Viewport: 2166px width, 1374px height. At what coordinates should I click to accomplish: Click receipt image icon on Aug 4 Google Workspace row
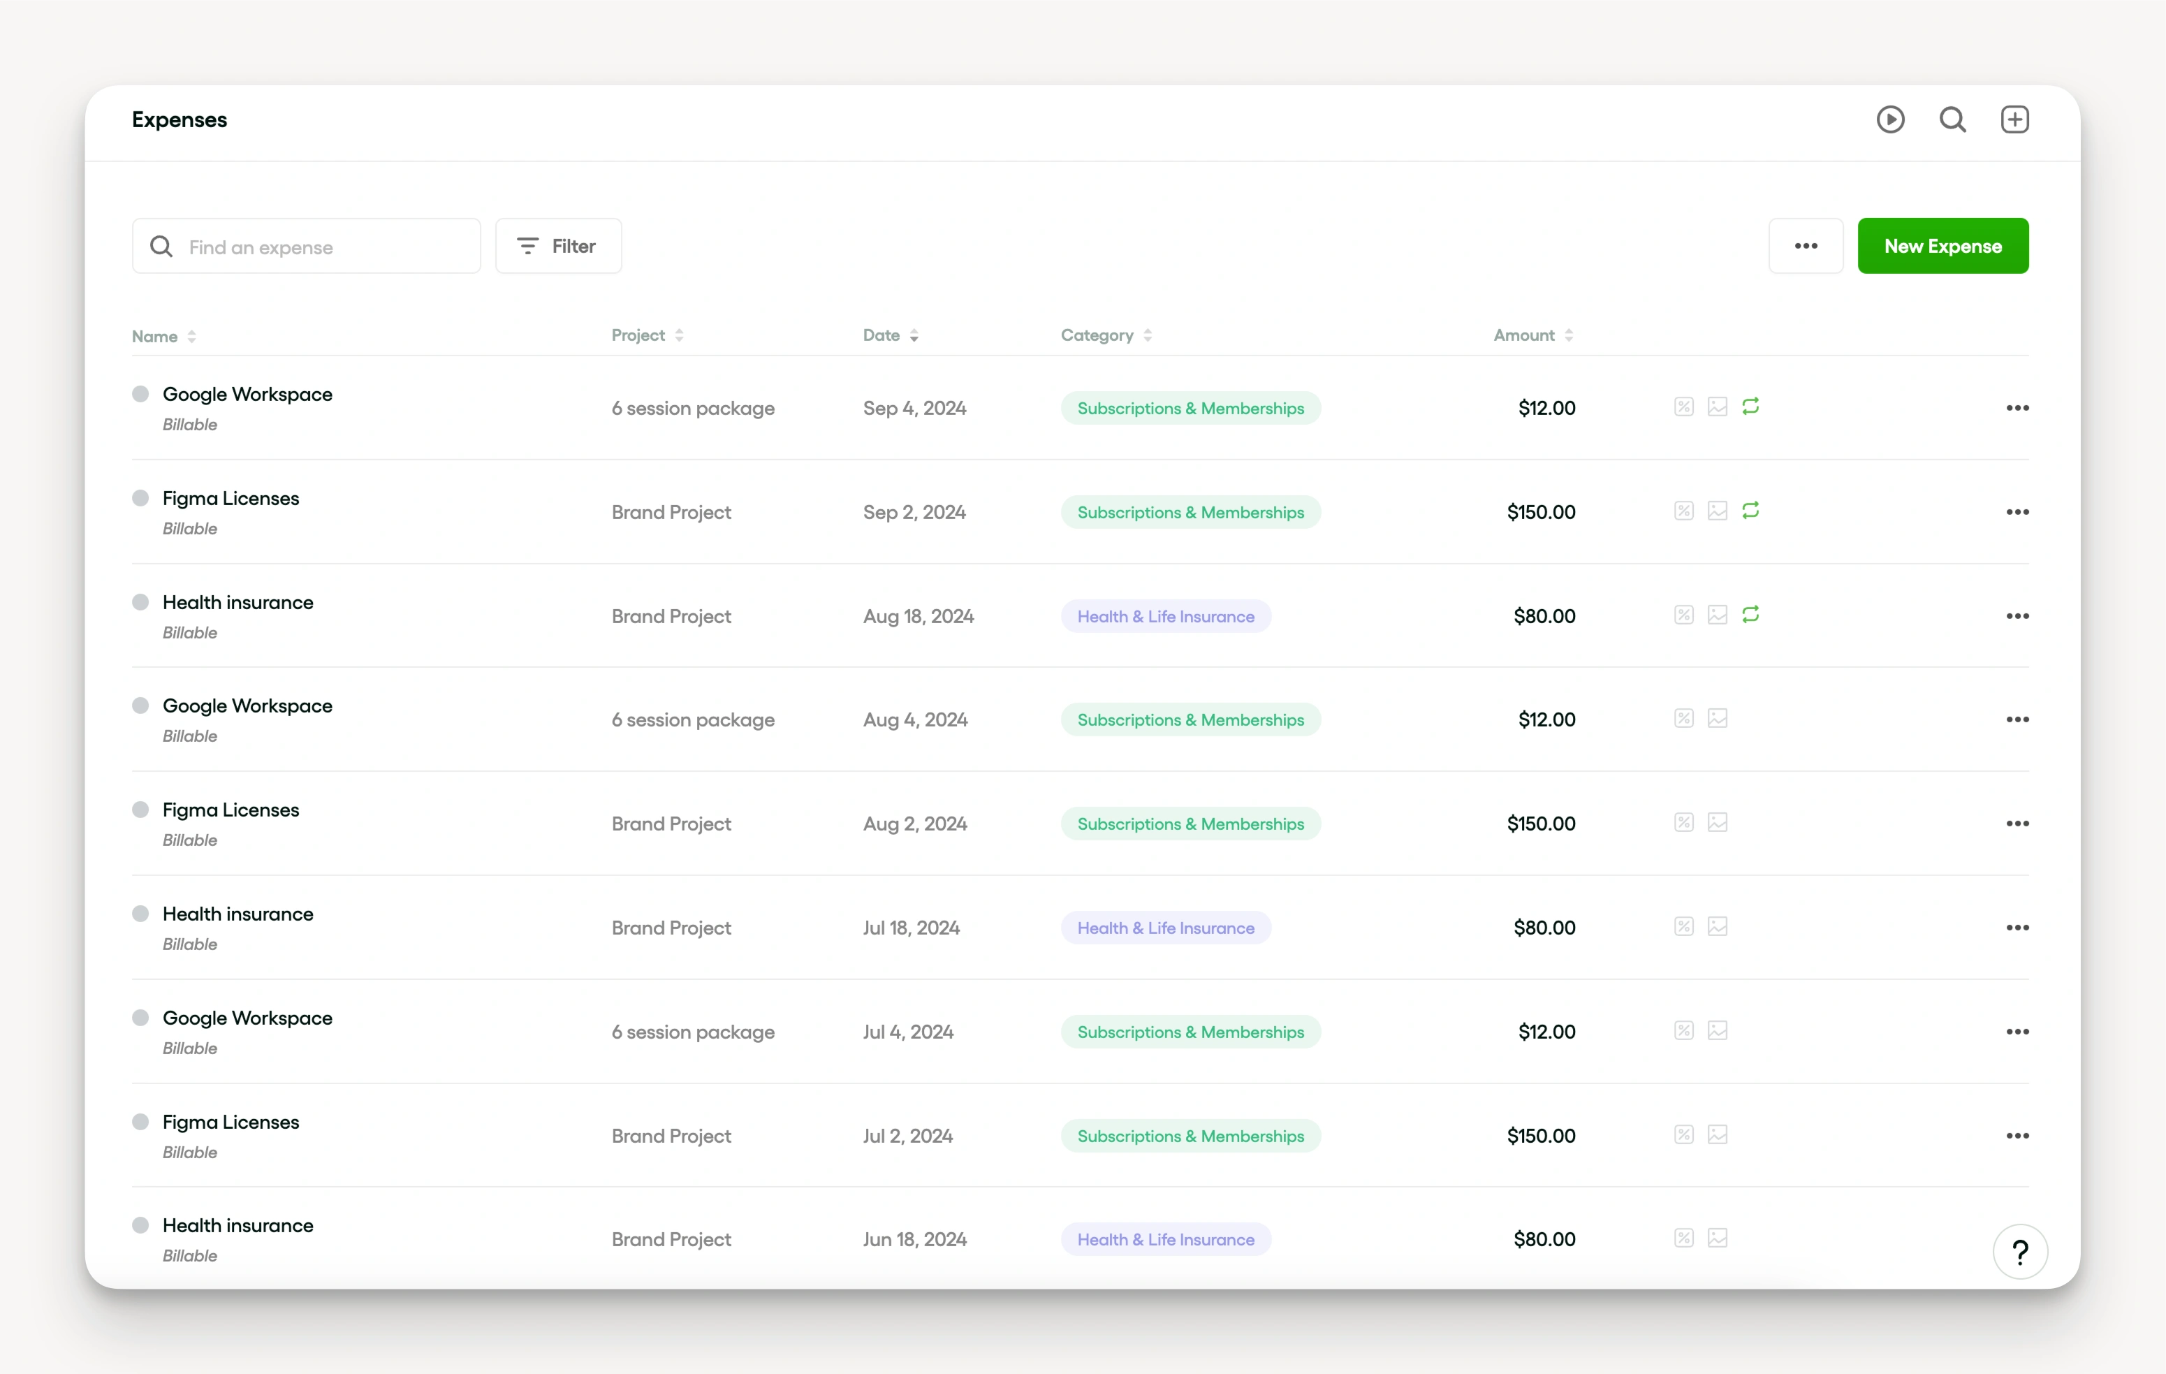pos(1717,719)
